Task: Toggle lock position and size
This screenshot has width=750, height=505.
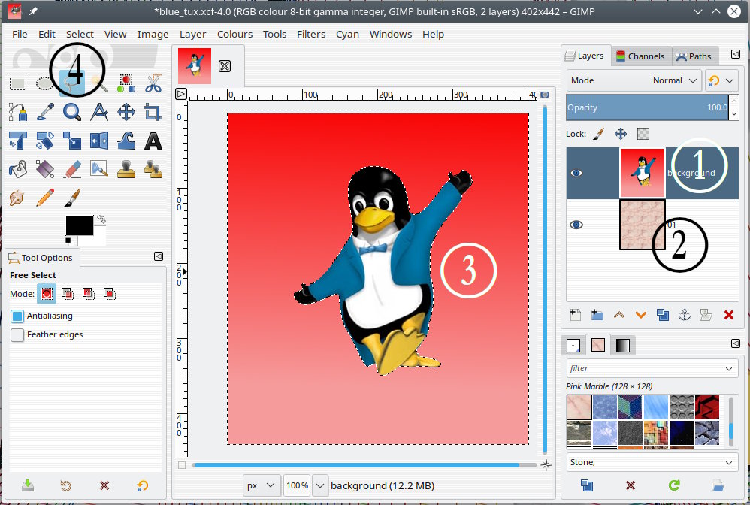Action: [x=621, y=134]
